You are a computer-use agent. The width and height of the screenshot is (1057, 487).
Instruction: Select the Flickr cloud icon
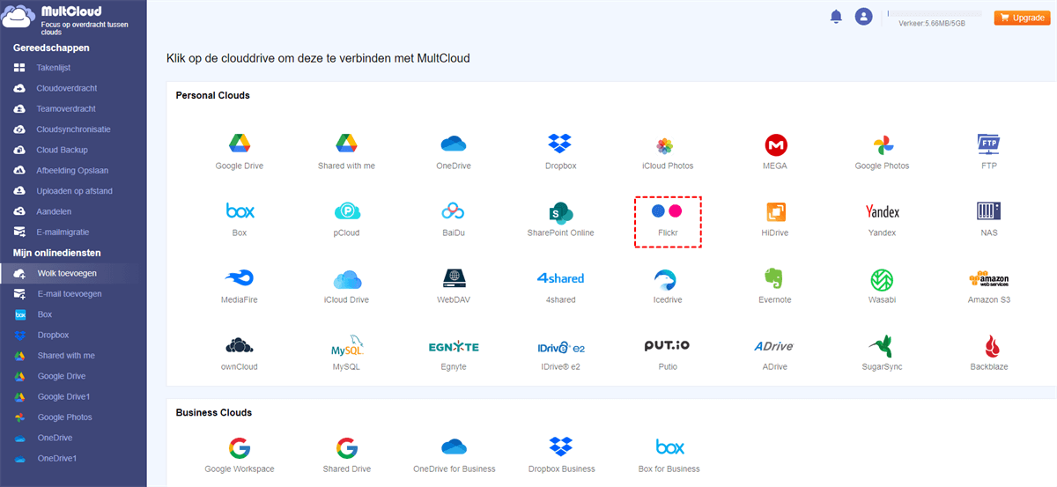[x=667, y=212]
